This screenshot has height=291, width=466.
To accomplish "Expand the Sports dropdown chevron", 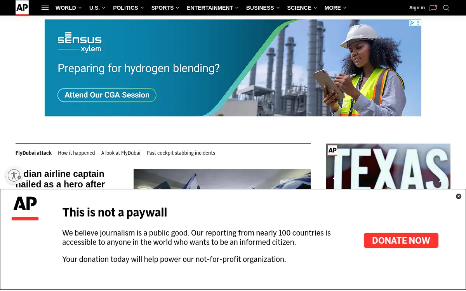I will [x=177, y=8].
